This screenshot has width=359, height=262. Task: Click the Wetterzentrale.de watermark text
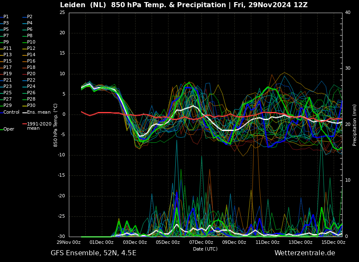(x=305, y=253)
